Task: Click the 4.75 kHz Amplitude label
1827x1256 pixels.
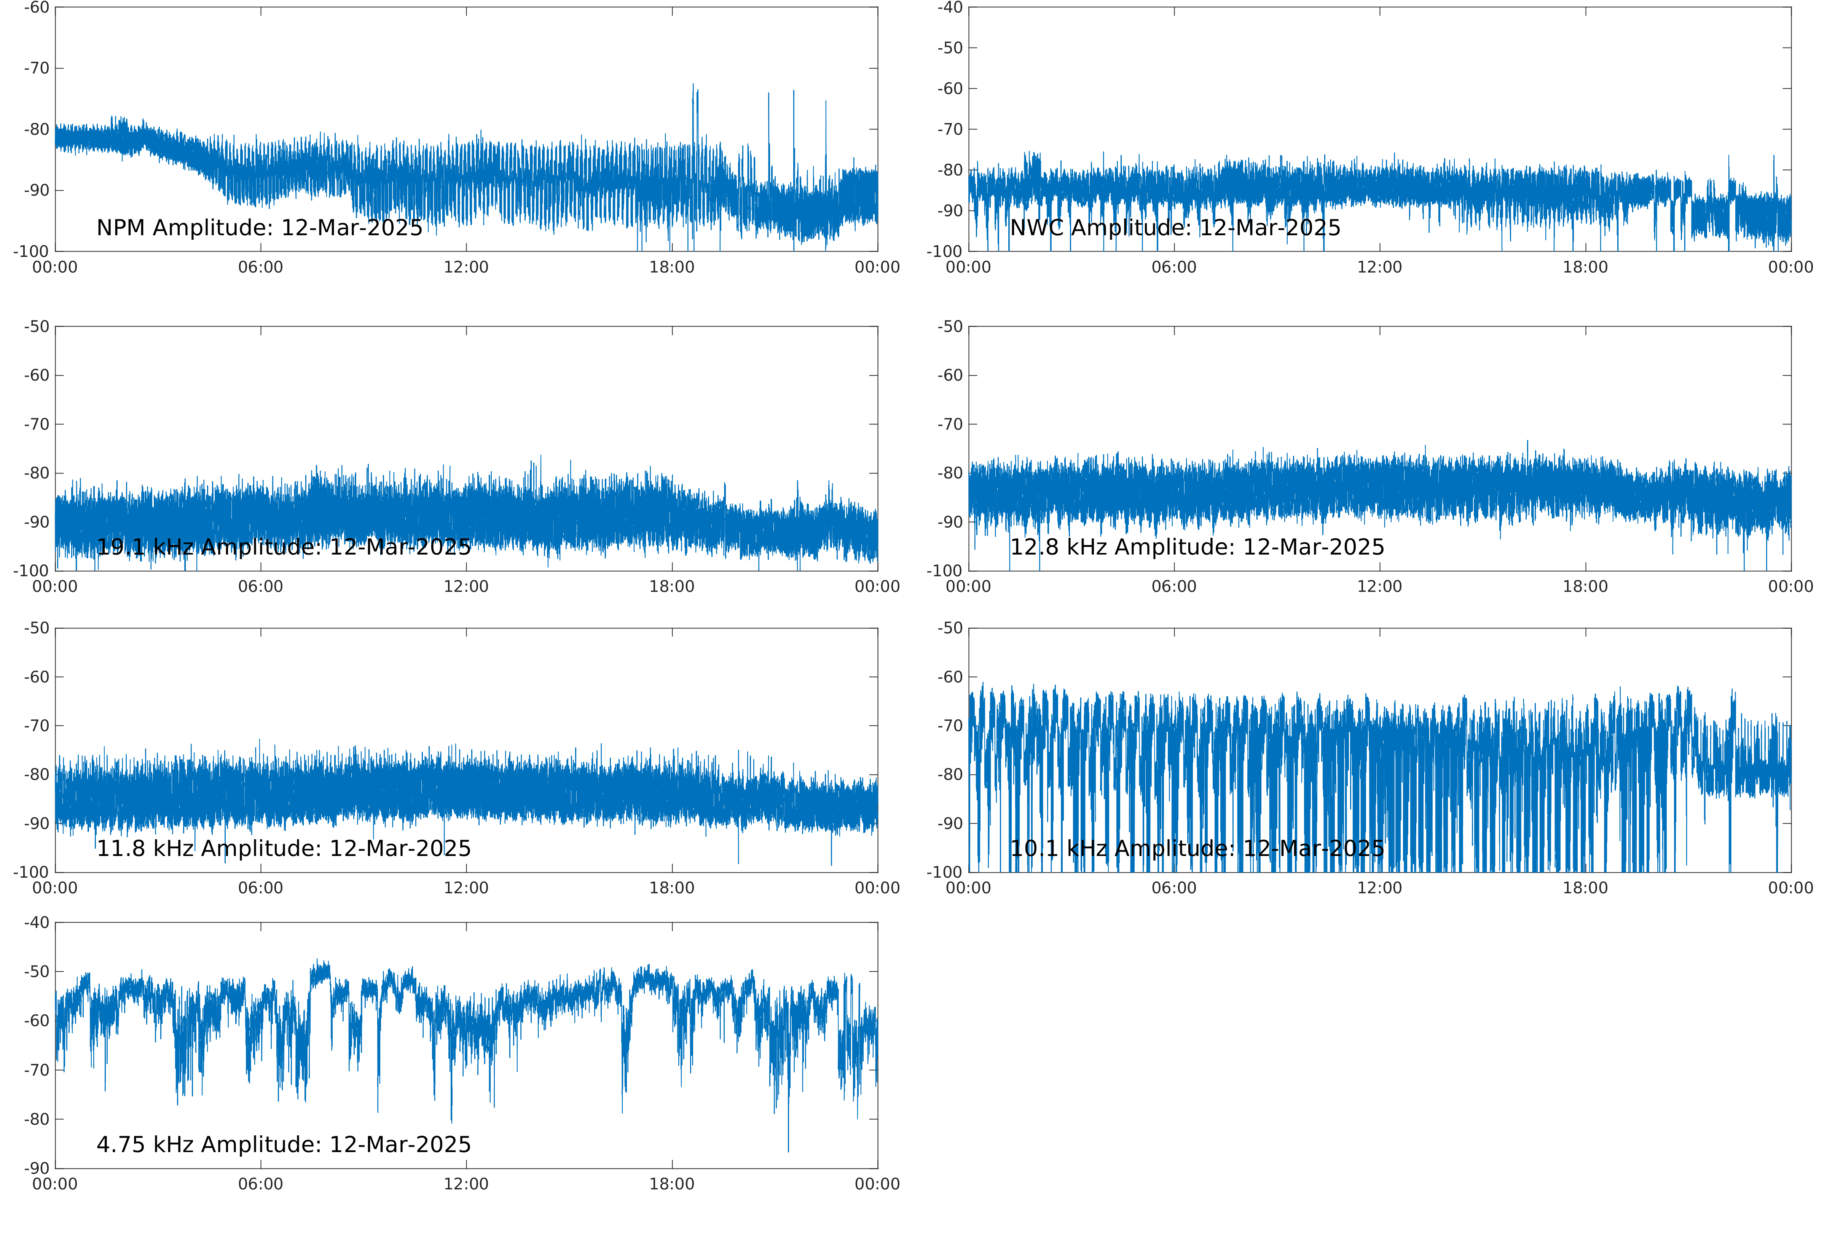Action: (283, 1144)
